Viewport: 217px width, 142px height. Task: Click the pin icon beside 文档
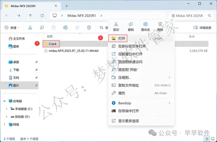(36, 78)
